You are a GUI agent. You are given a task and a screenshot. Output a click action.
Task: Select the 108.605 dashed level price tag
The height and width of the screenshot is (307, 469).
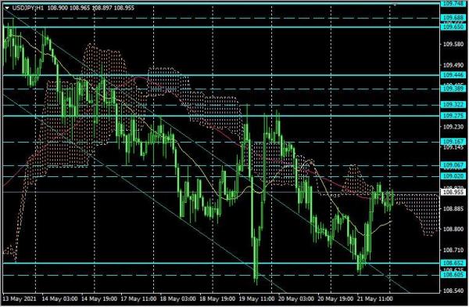pos(453,275)
